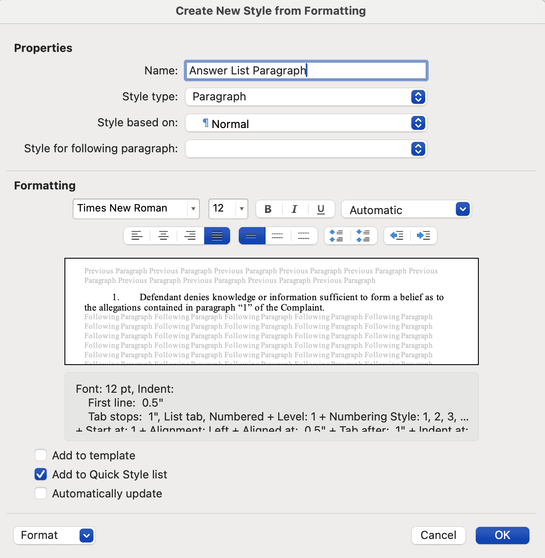Confirm style creation with OK

click(502, 535)
